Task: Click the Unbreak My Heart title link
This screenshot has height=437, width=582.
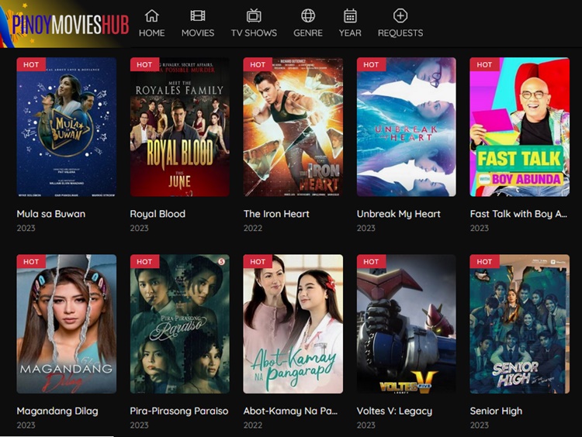Action: tap(399, 214)
